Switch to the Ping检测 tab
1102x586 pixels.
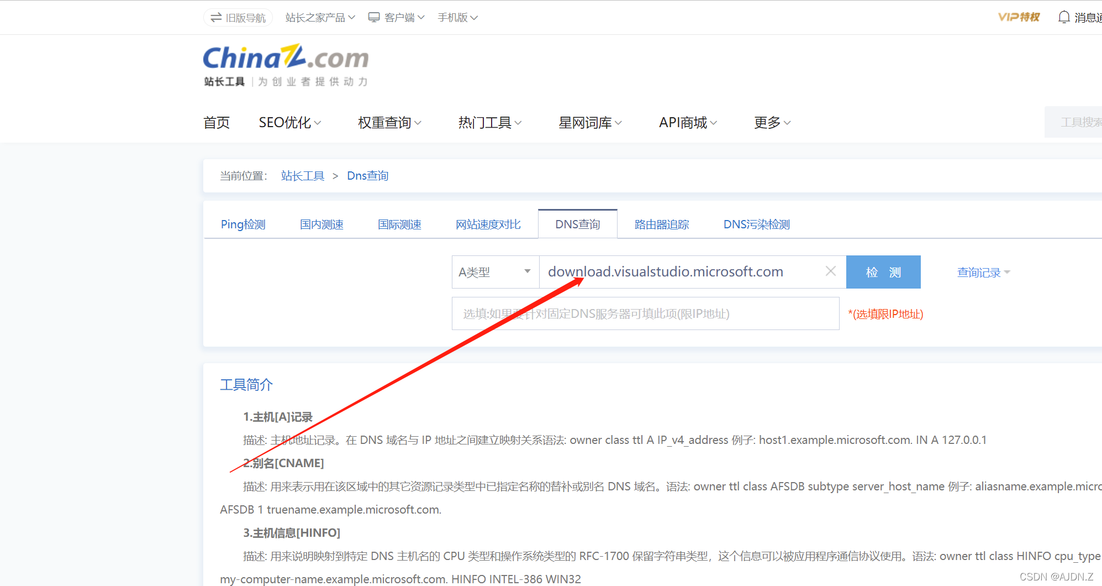click(x=243, y=224)
